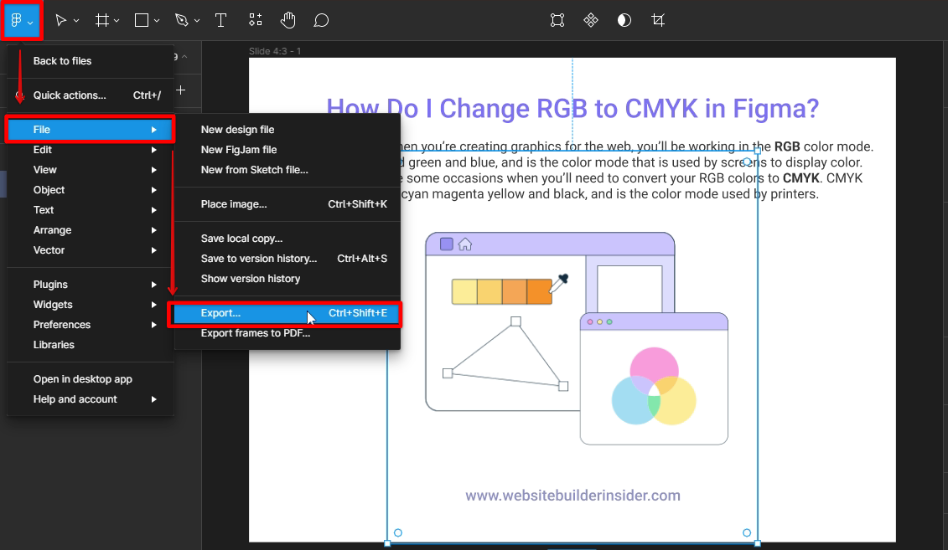Select the Frame tool
Viewport: 948px width, 550px height.
102,21
